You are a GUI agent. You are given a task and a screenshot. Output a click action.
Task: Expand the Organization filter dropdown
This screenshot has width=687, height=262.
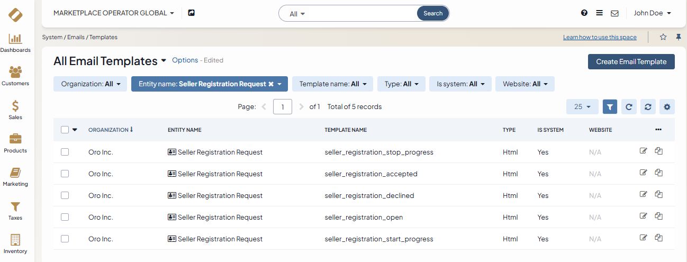coord(91,84)
